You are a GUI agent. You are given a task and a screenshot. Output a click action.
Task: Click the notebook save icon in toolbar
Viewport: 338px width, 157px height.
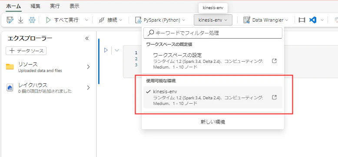10,20
